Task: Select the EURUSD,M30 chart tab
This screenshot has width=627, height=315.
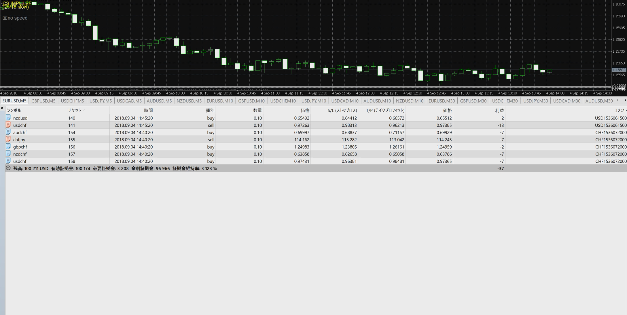Action: (441, 101)
